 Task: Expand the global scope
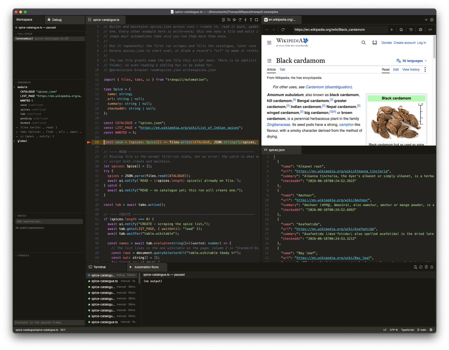pyautogui.click(x=15, y=141)
